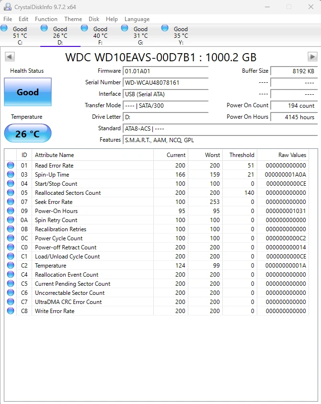Image resolution: width=321 pixels, height=404 pixels.
Task: Click the Good health status button
Action: 28,92
